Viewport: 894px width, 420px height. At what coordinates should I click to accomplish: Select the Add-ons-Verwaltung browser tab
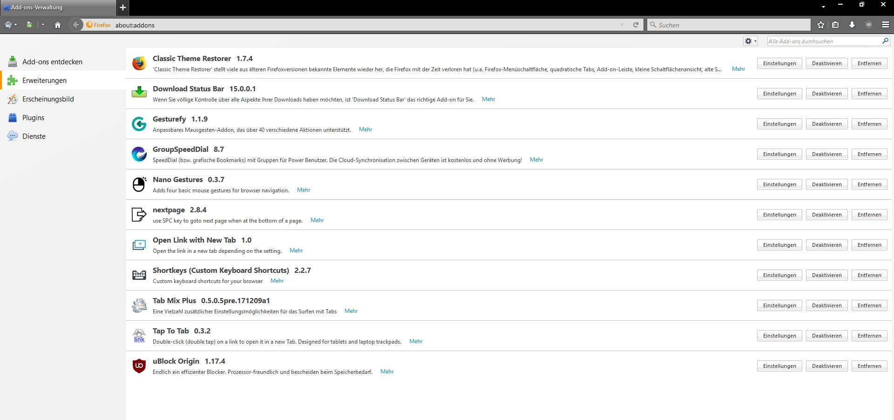pos(58,7)
